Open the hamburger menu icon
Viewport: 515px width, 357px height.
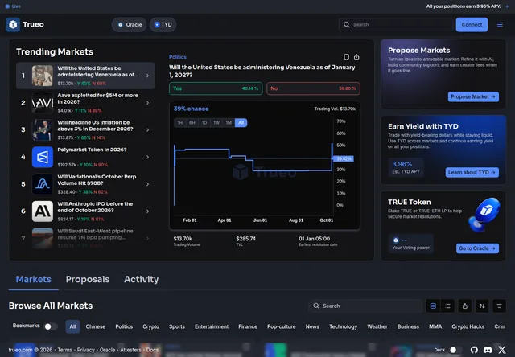click(x=500, y=25)
